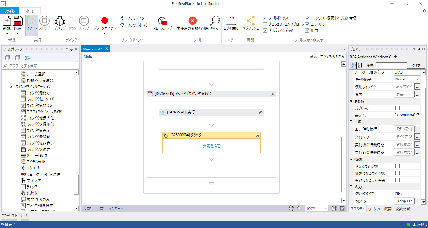Collapse アクティブウィンドウを取得 activity chevron
Viewport: 428px width, 228px height.
click(x=273, y=94)
